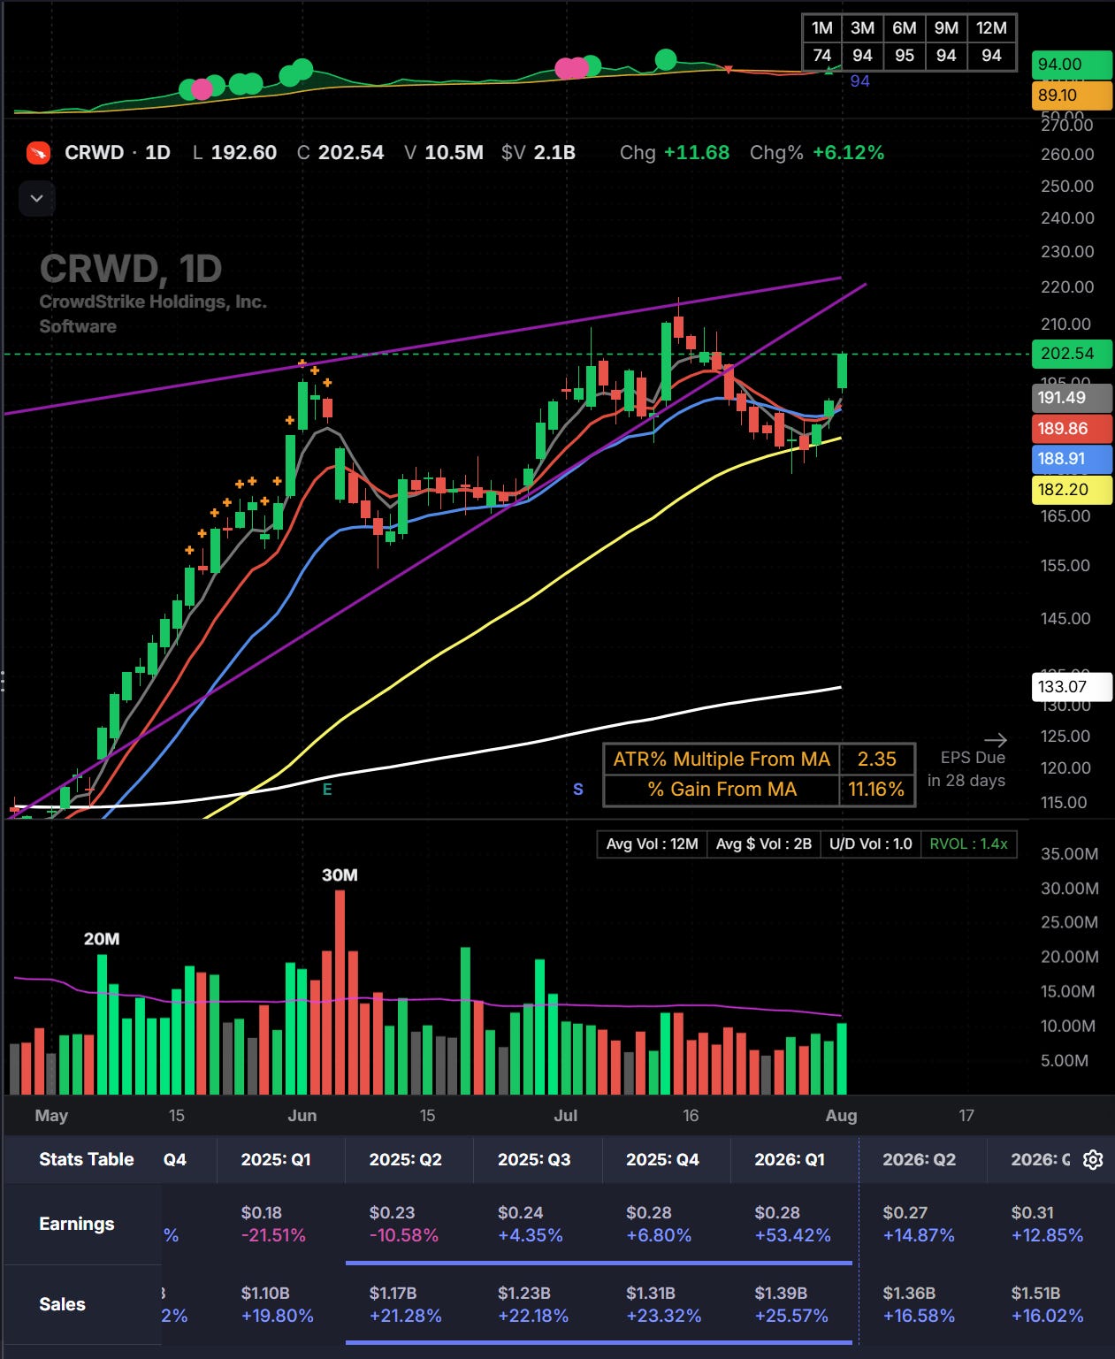This screenshot has height=1359, width=1115.
Task: Click the arrow icon above EPS Due
Action: point(996,740)
